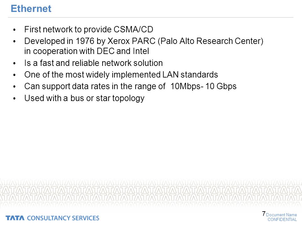Click the bullet marker before 'Used with'
The height and width of the screenshot is (226, 302).
pyautogui.click(x=14, y=98)
